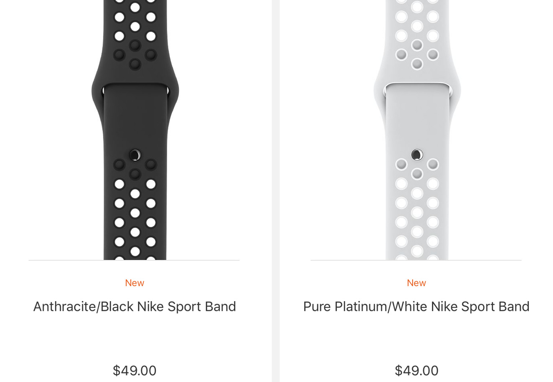Image resolution: width=553 pixels, height=382 pixels.
Task: Click the upper perforated section of the platinum band
Action: (x=417, y=31)
